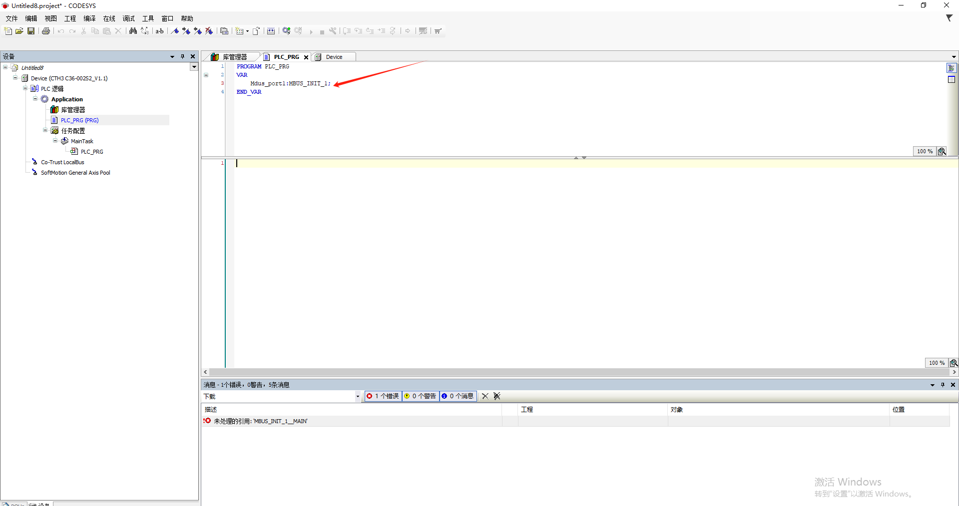
Task: Toggle the 0 个警告 warning filter
Action: point(421,396)
